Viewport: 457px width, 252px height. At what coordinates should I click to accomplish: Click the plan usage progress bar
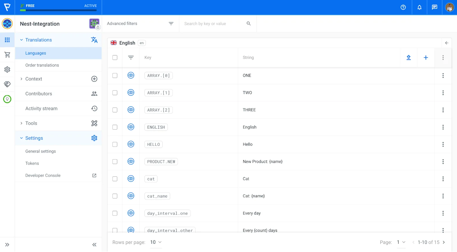(x=58, y=10)
